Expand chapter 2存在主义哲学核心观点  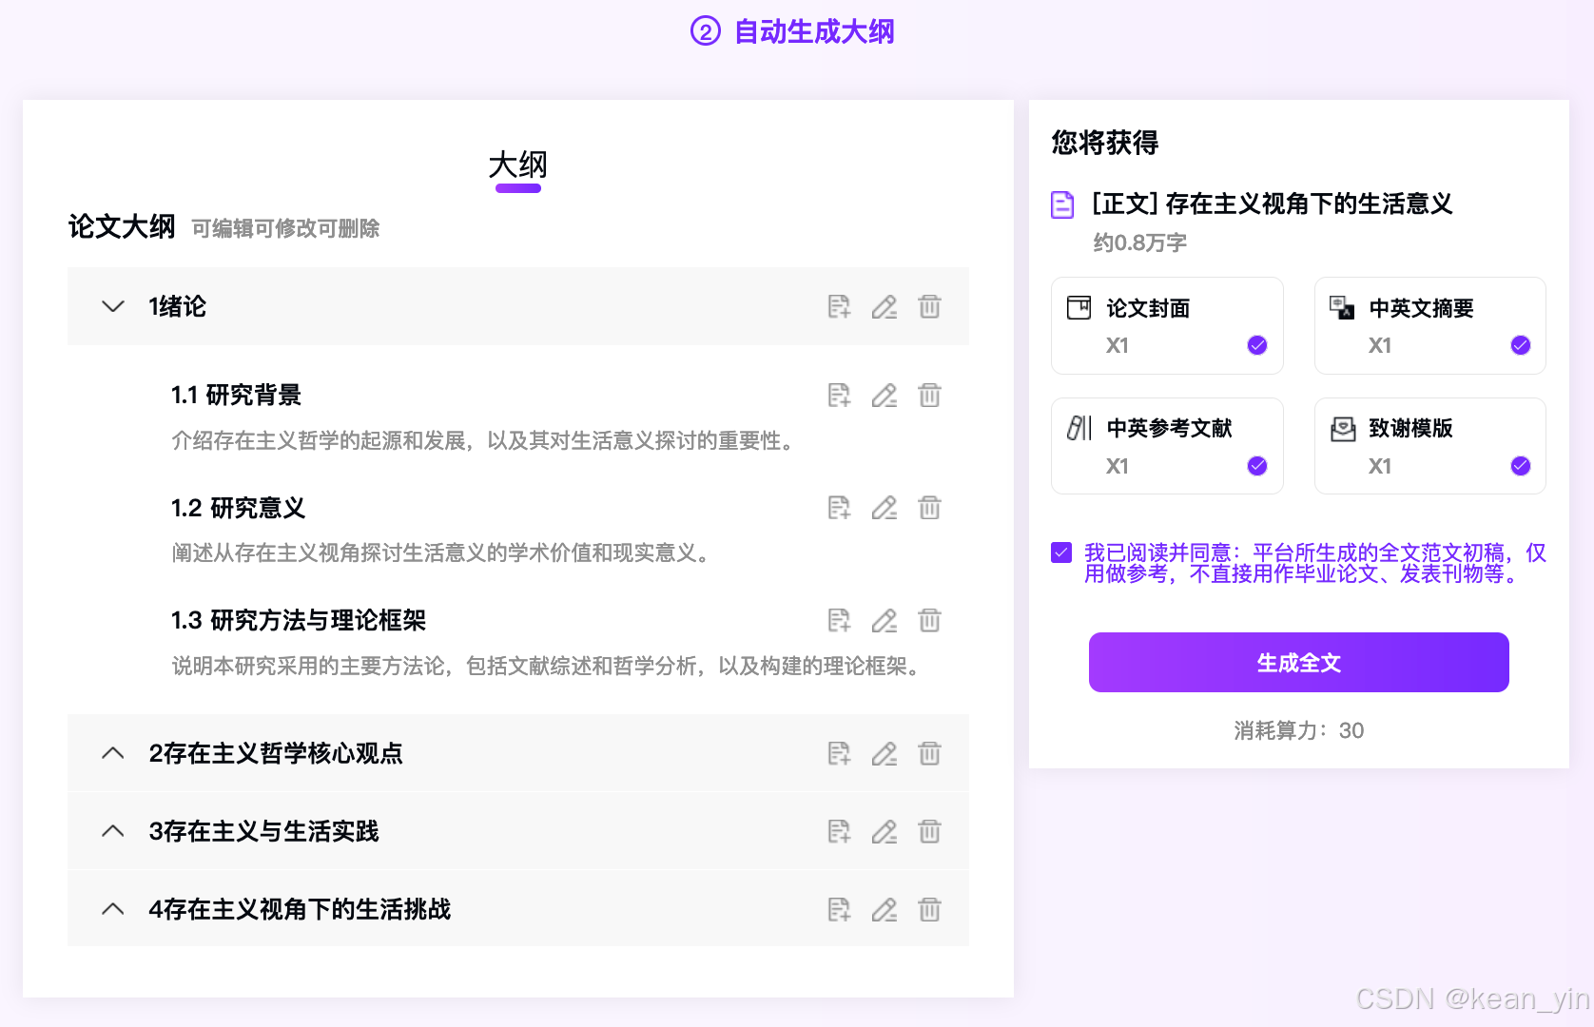[x=113, y=754]
